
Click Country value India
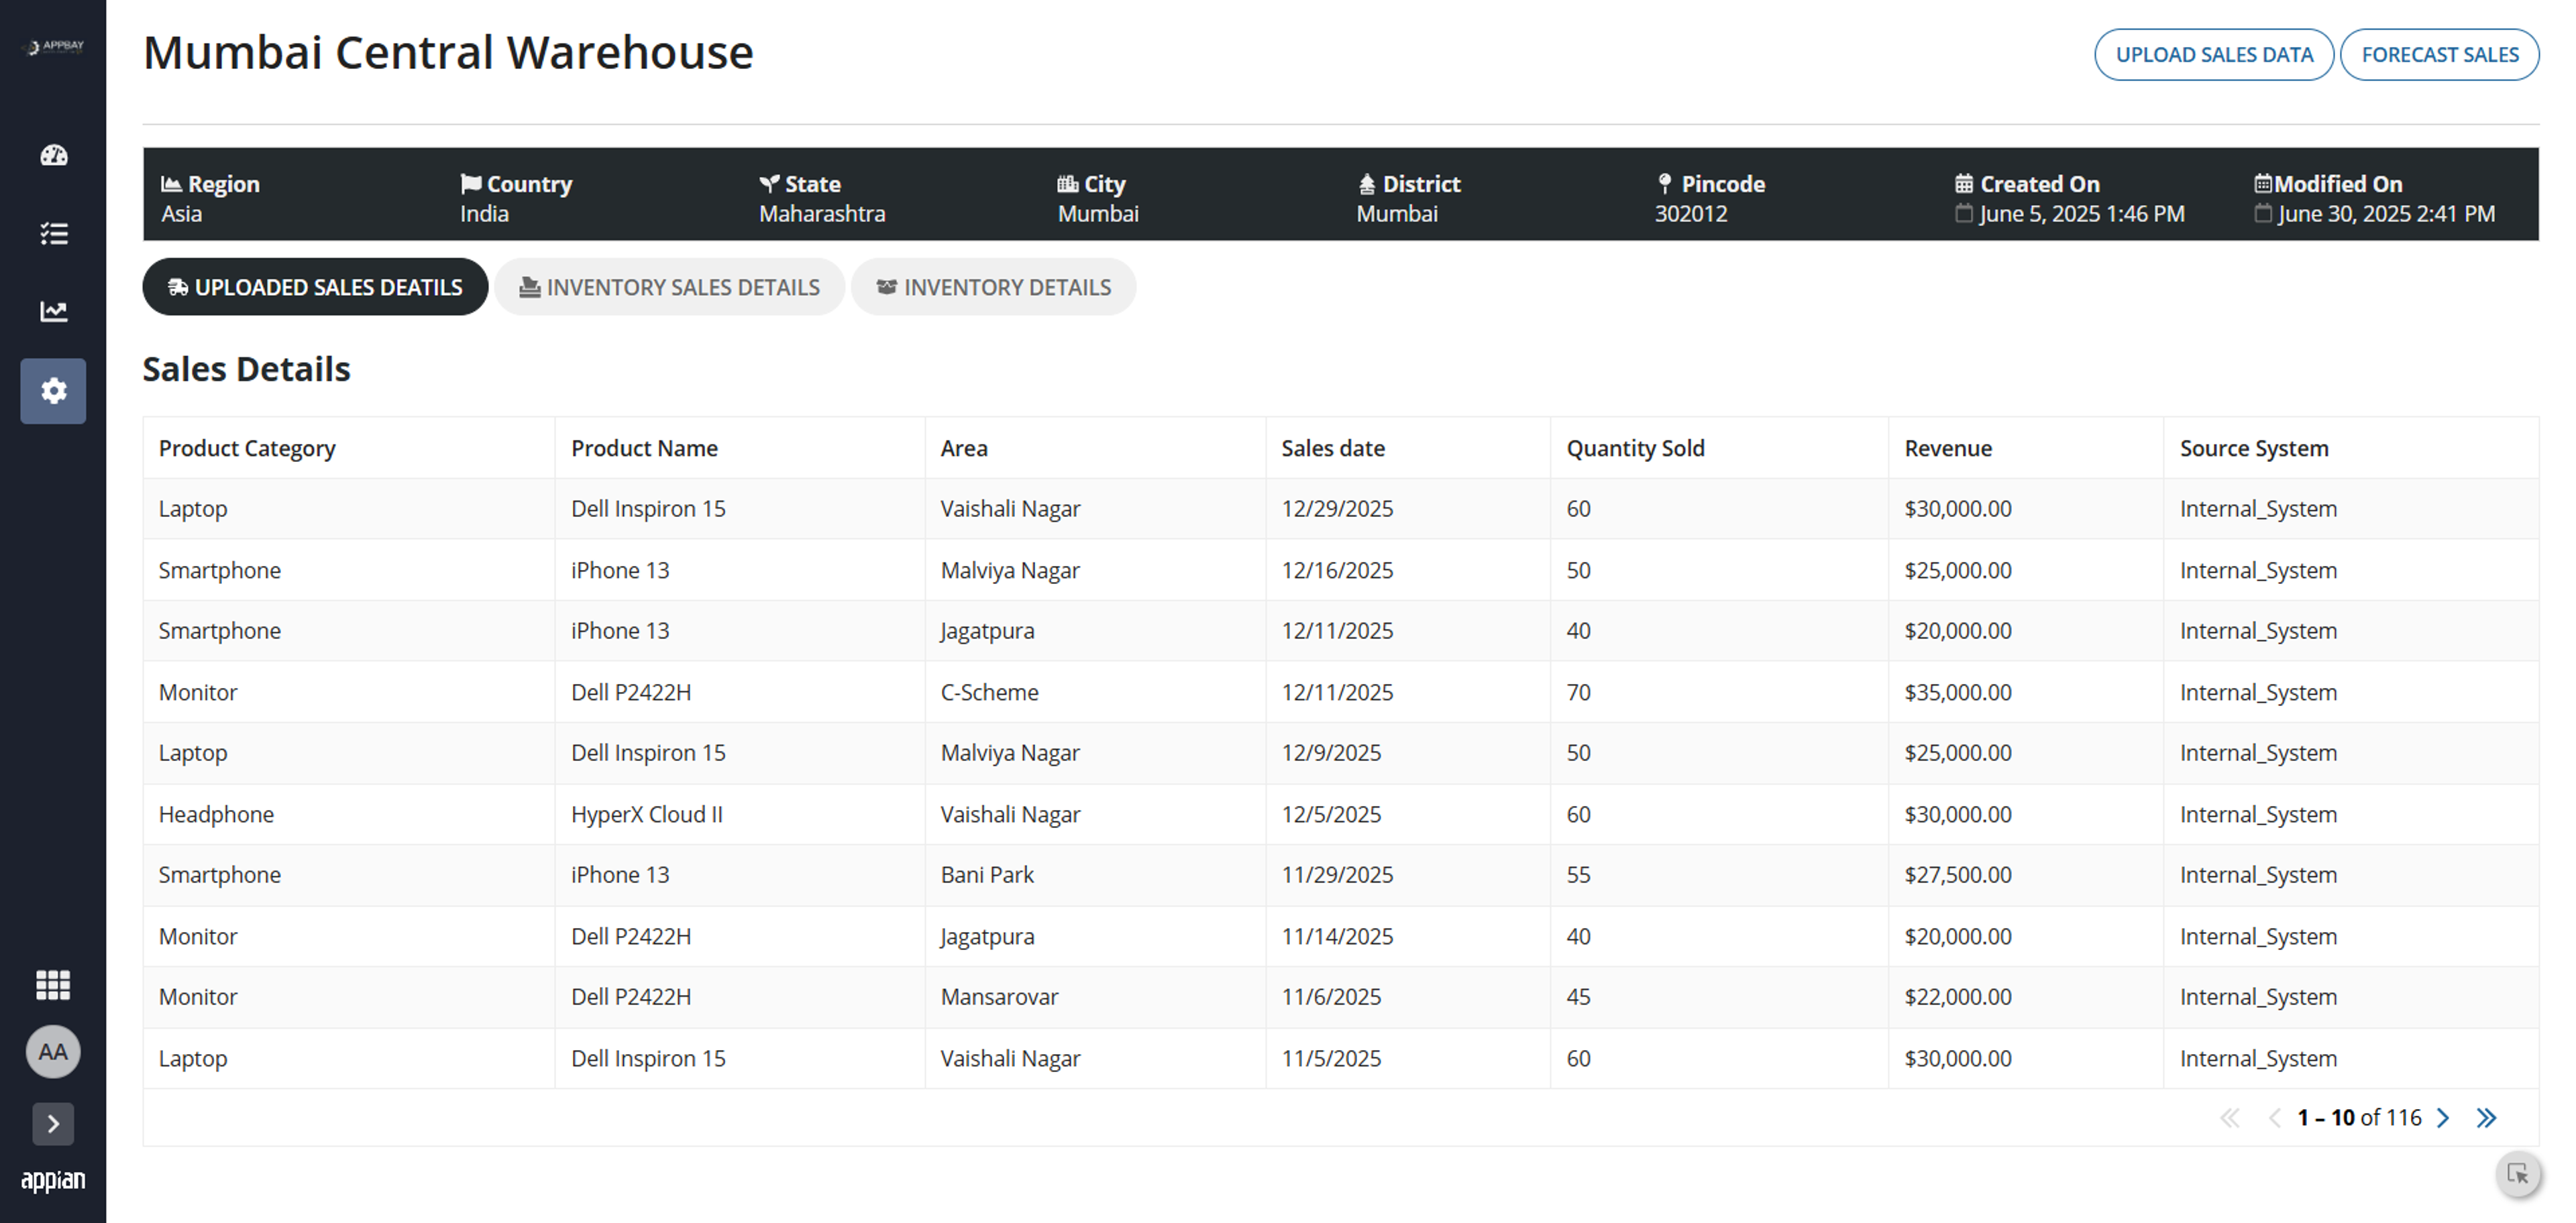[x=484, y=214]
